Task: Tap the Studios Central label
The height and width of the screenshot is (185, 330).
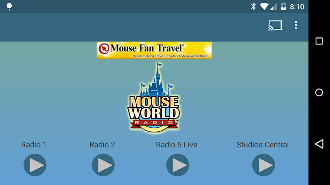Action: 262,145
